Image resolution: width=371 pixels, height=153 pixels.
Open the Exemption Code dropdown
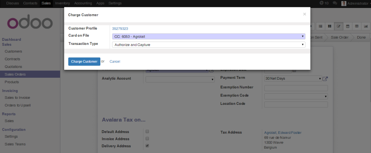[296, 96]
